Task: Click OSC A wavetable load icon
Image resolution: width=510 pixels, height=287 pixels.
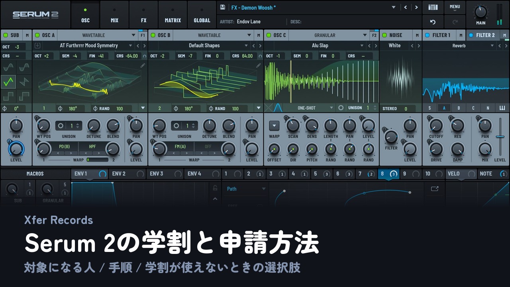Action: [38, 45]
